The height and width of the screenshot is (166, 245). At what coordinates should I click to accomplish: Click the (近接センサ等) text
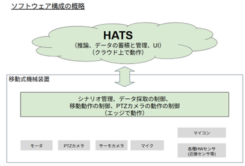point(201,154)
